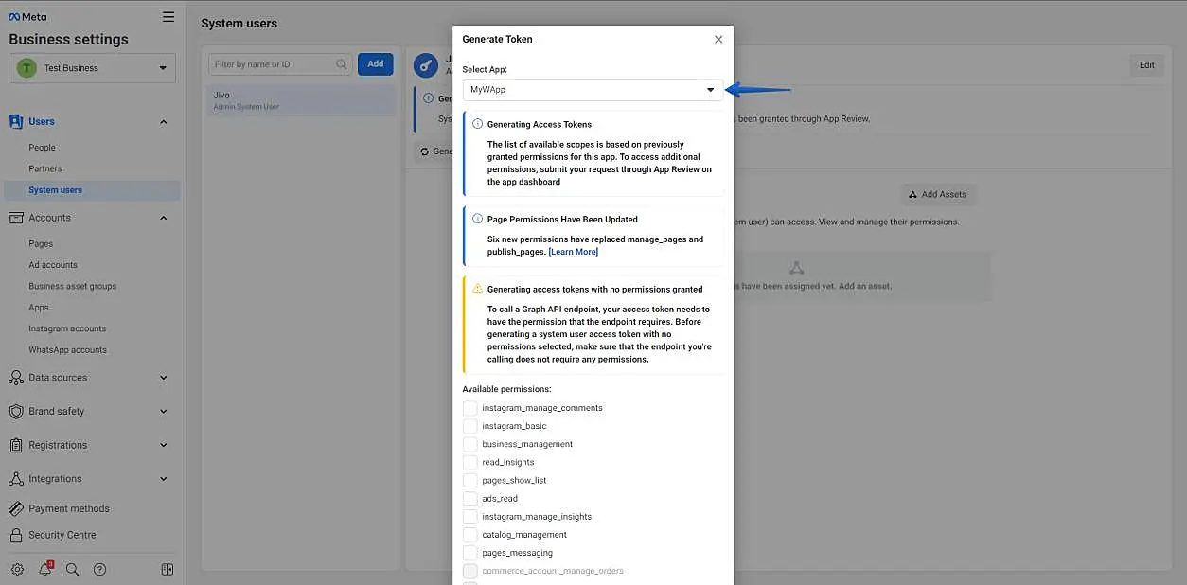Click the Generating Access Tokens info icon
The image size is (1187, 585).
(477, 124)
